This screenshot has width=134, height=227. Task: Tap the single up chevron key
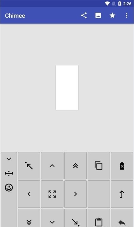click(x=52, y=165)
